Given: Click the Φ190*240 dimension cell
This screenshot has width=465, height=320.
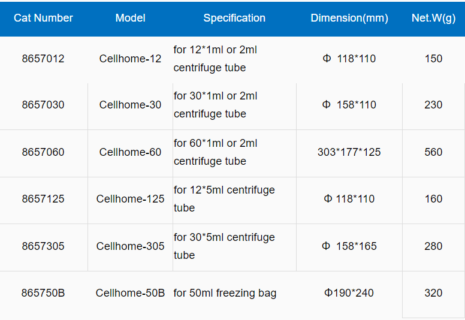Looking at the screenshot, I should click(349, 293).
